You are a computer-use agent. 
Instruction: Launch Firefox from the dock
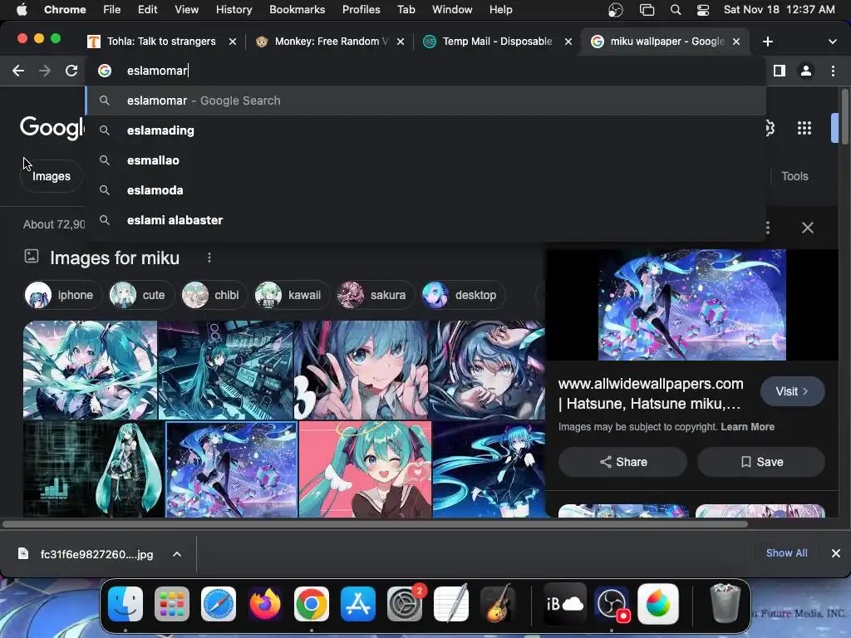pos(265,604)
